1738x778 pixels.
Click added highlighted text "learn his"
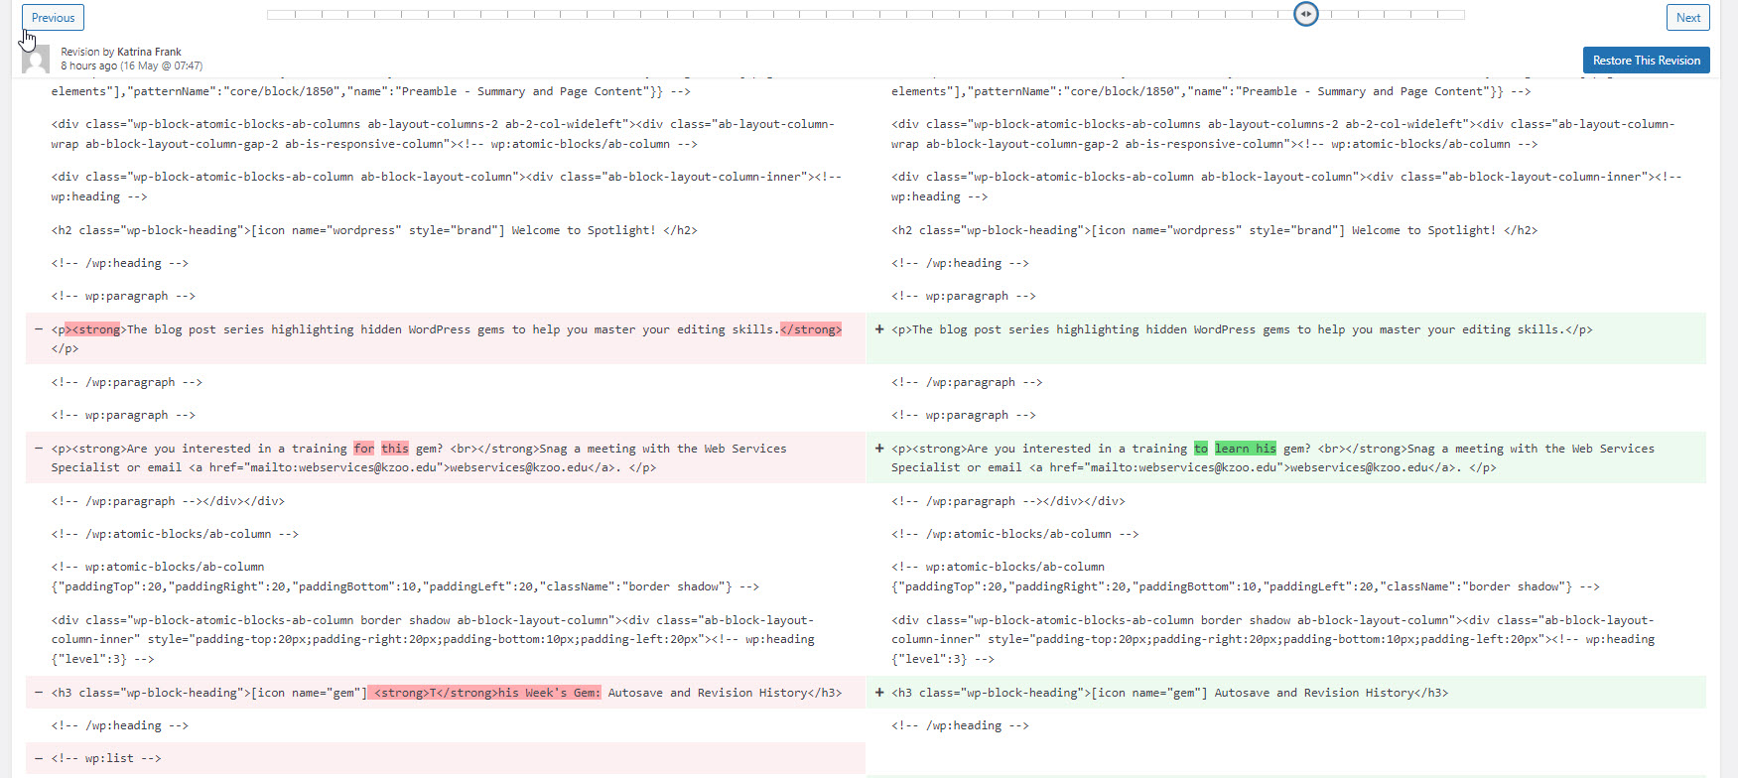click(x=1245, y=449)
